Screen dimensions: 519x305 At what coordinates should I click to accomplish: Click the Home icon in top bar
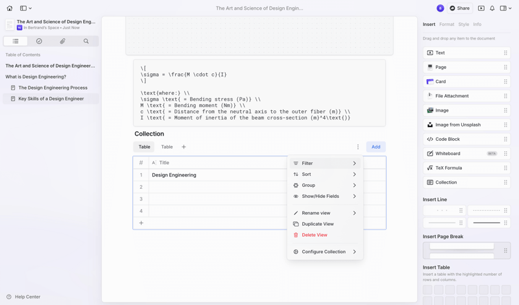click(x=9, y=8)
